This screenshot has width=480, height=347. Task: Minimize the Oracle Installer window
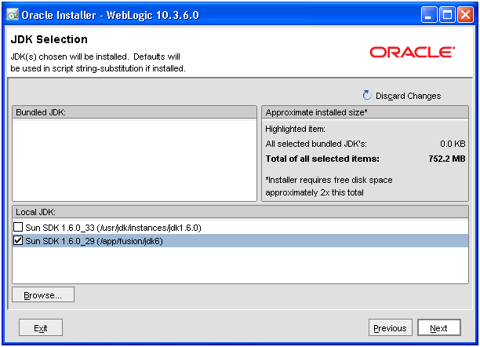(x=429, y=14)
